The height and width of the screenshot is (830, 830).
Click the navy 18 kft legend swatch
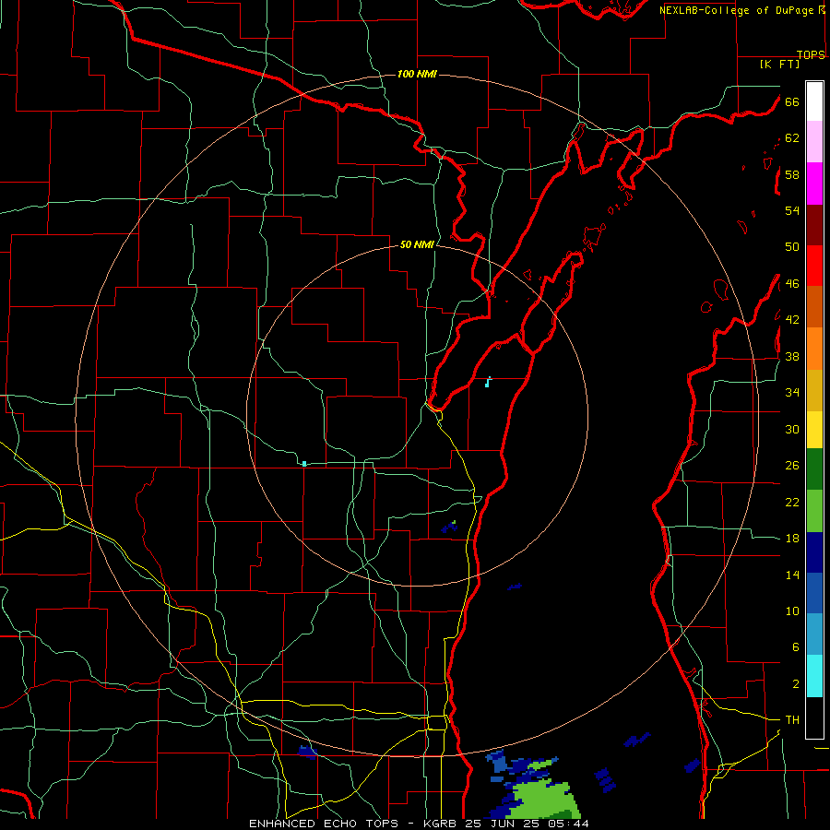[x=814, y=552]
